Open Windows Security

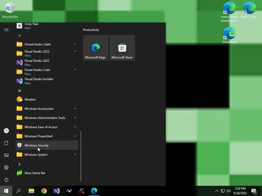click(47, 145)
